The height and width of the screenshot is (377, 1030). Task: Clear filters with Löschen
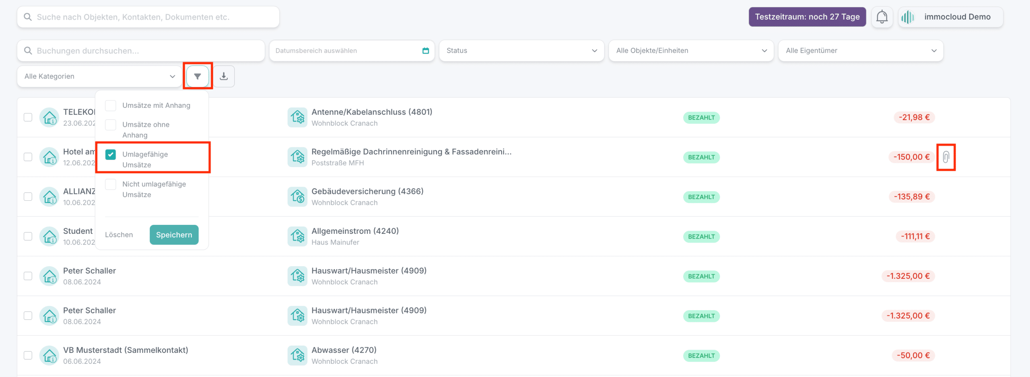pos(119,235)
